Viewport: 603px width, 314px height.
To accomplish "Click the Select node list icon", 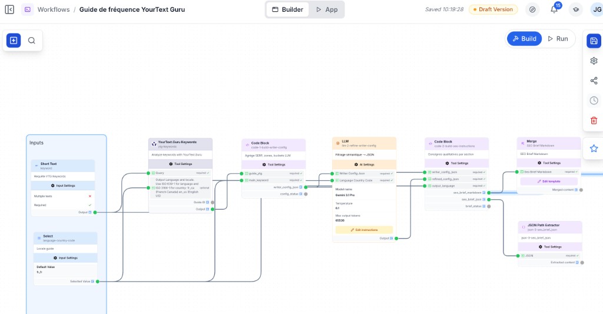I will pos(39,238).
